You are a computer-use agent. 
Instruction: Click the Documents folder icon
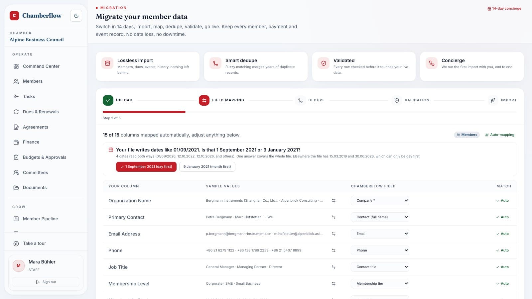[16, 187]
